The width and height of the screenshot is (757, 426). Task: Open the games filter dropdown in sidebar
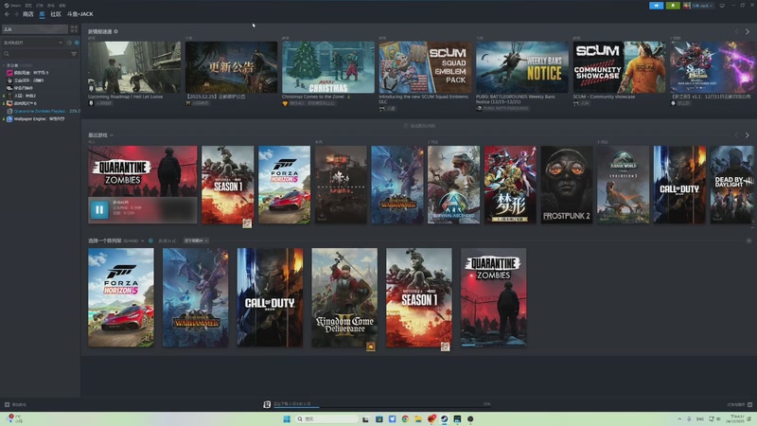coord(33,43)
